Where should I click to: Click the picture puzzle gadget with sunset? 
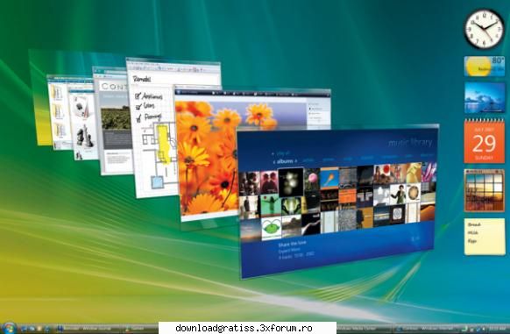[485, 190]
